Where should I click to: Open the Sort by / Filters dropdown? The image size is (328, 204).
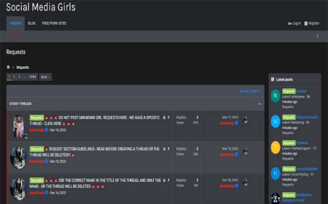pos(250,91)
